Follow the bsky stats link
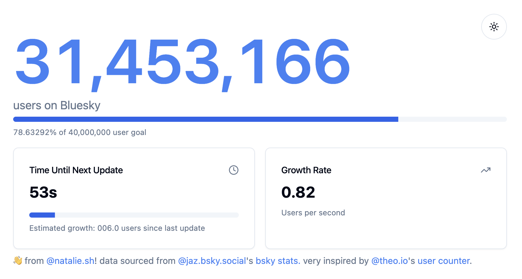Screen dimensions: 522x279 coord(278,261)
